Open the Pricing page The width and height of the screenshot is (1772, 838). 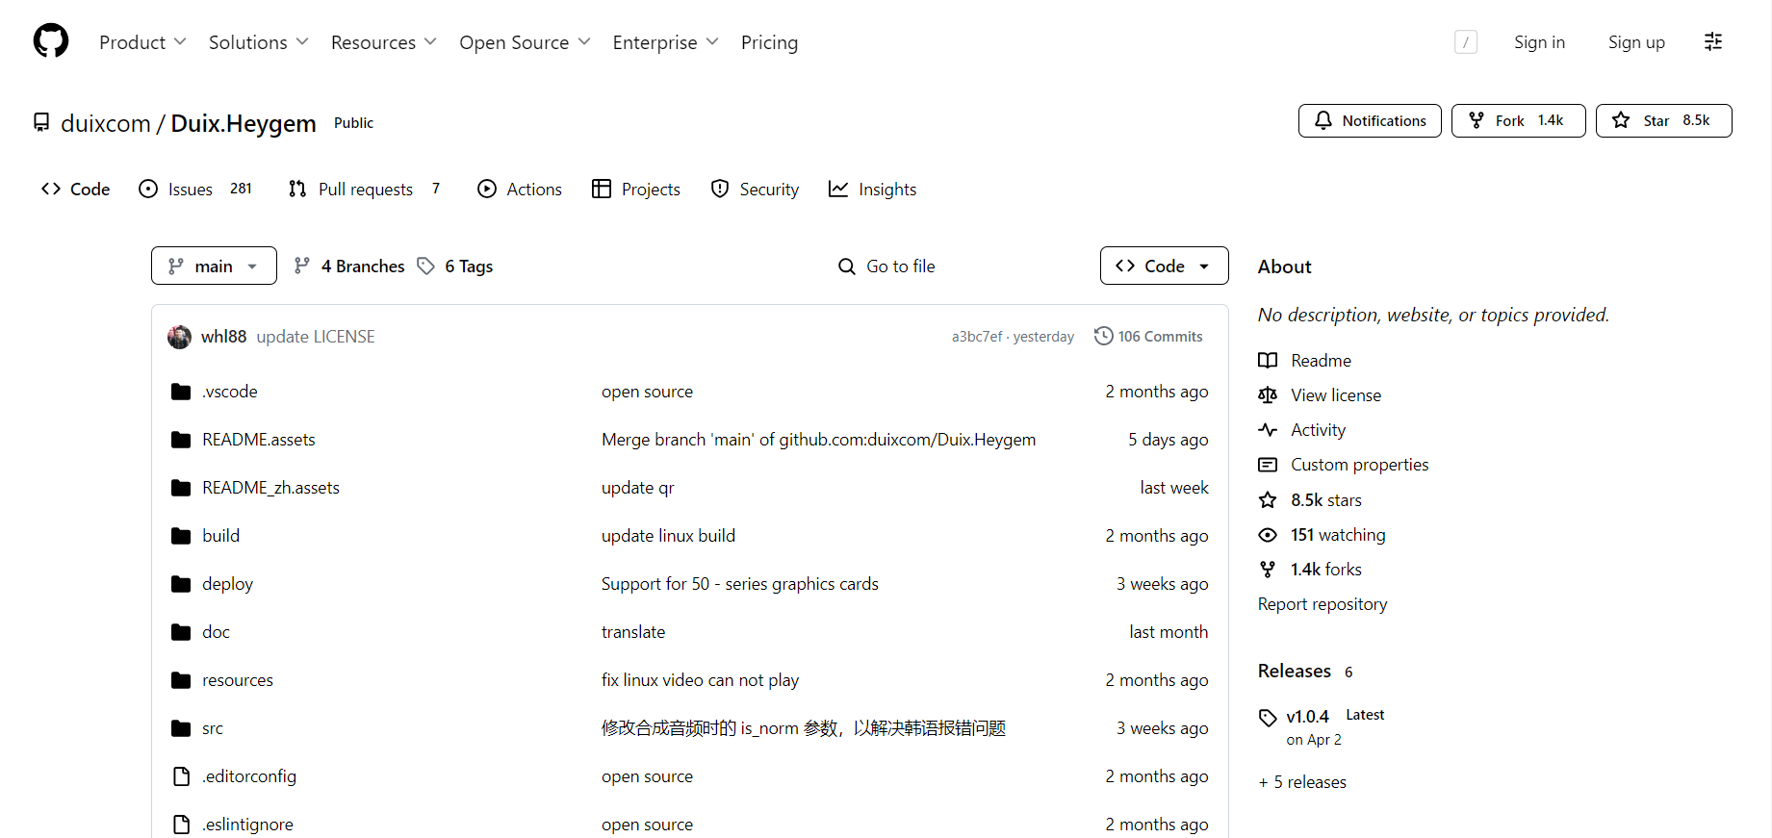pos(769,42)
